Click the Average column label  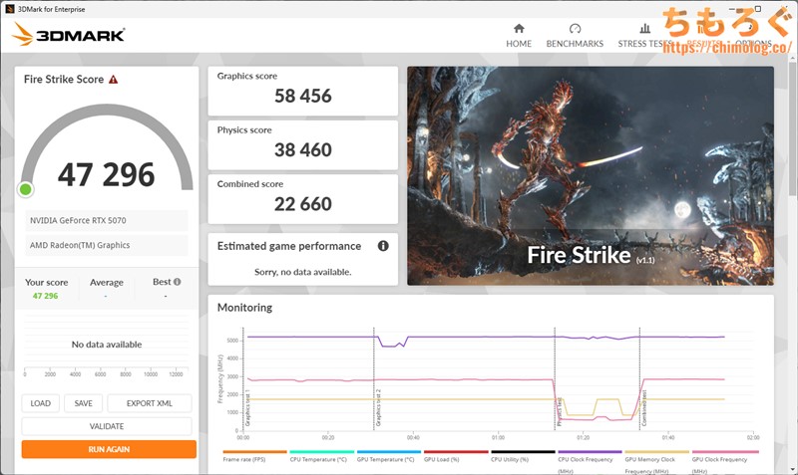(107, 283)
